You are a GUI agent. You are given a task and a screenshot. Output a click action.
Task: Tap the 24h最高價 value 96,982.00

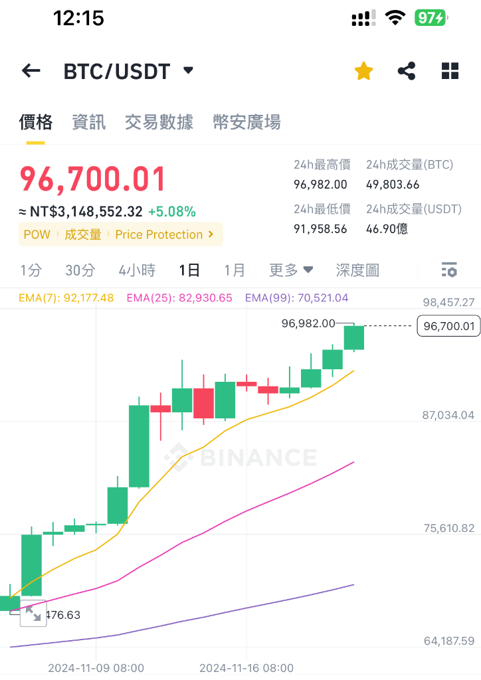click(320, 185)
